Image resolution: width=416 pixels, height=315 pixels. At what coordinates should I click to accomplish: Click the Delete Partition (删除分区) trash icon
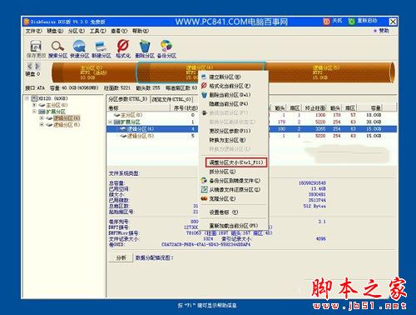145,49
